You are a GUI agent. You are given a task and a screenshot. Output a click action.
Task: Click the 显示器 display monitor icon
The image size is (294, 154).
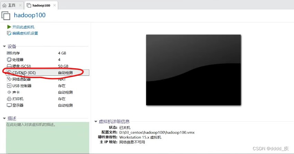9,105
